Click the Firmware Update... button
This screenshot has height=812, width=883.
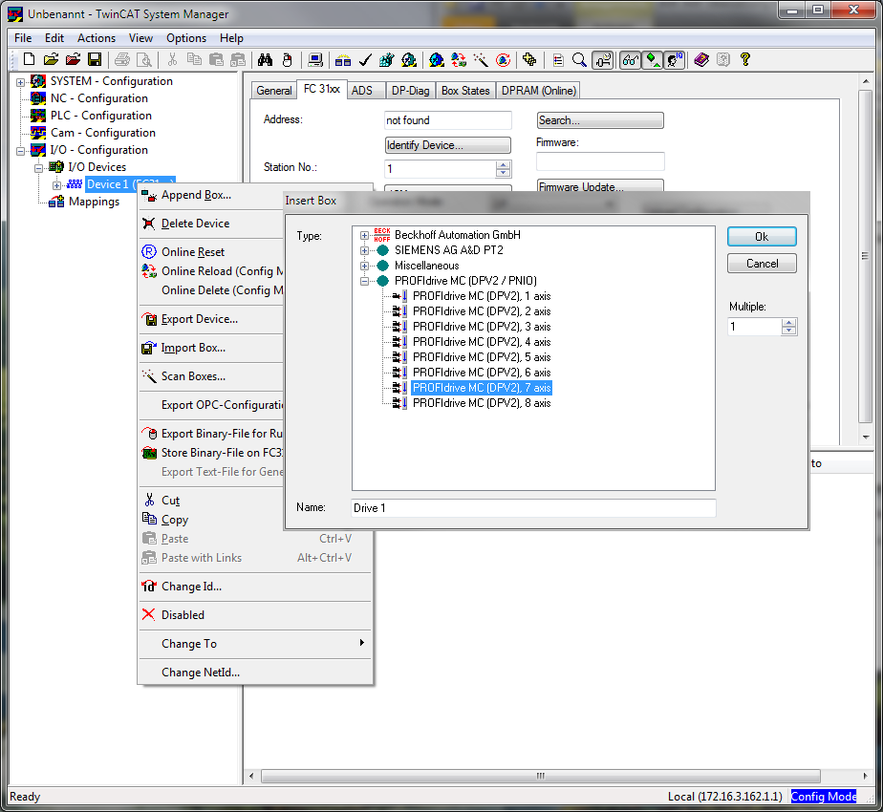(x=600, y=186)
